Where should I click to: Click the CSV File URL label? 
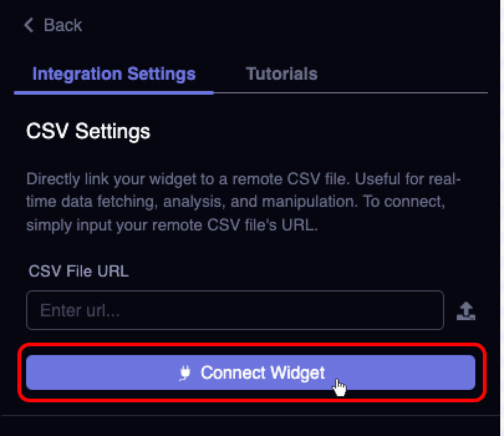[x=79, y=271]
